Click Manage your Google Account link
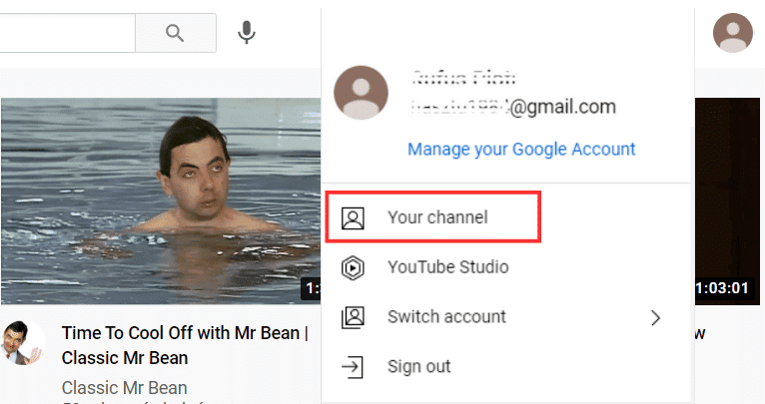The image size is (765, 404). coord(521,149)
